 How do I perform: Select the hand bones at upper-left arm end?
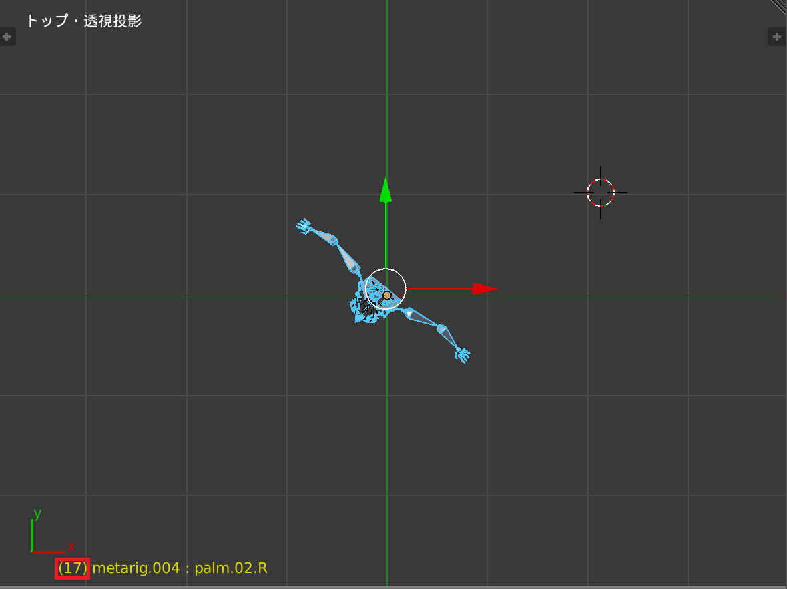tap(304, 225)
